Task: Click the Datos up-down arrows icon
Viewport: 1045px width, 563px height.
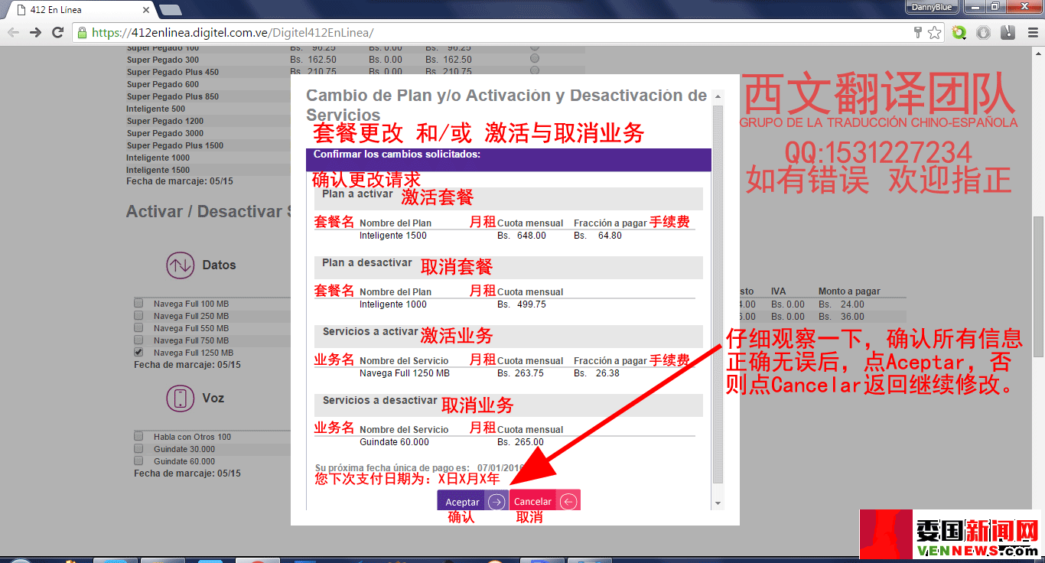Action: (181, 265)
